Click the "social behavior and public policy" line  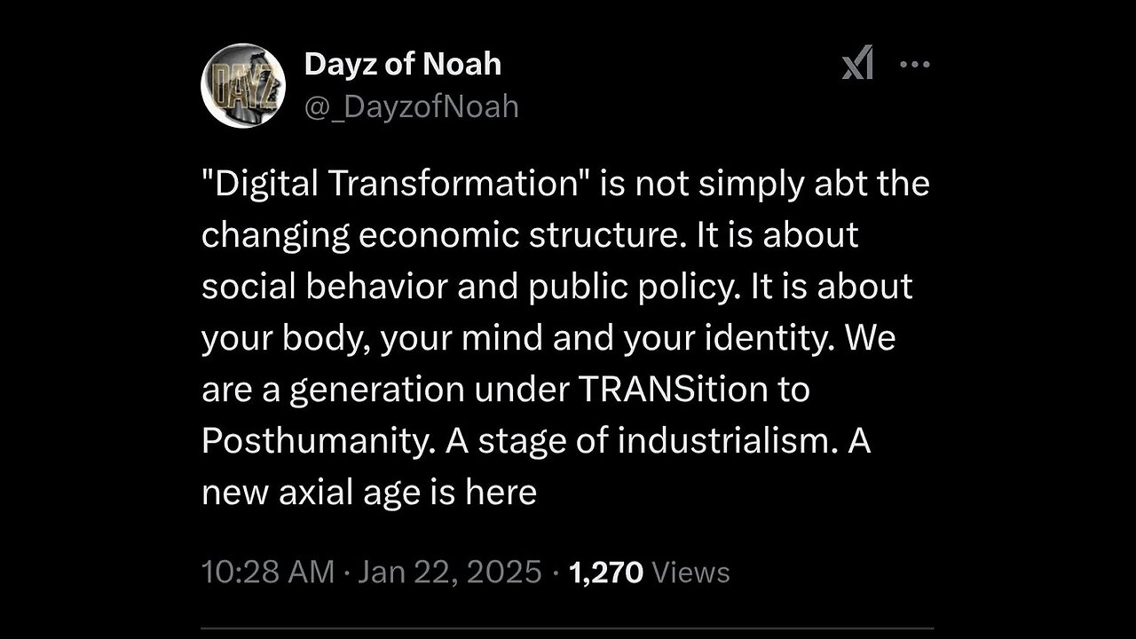pyautogui.click(x=468, y=287)
